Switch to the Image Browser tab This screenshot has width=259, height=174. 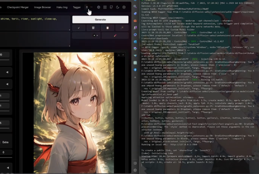42,7
